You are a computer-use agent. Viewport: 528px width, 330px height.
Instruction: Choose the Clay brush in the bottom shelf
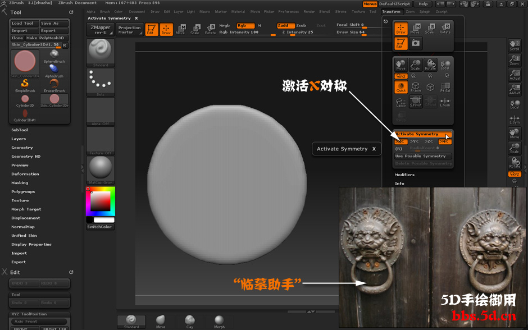(190, 322)
